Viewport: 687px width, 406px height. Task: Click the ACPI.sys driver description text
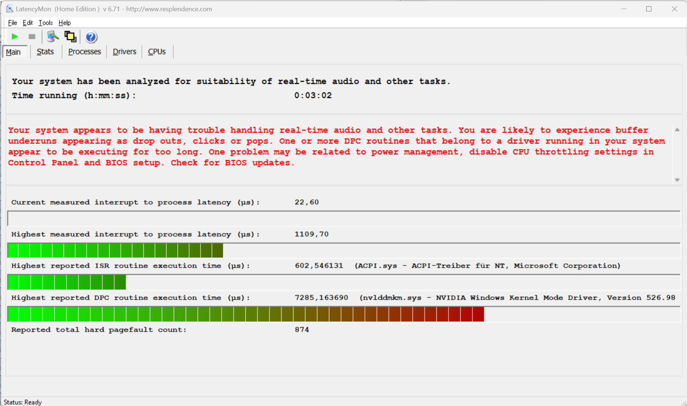(x=487, y=266)
